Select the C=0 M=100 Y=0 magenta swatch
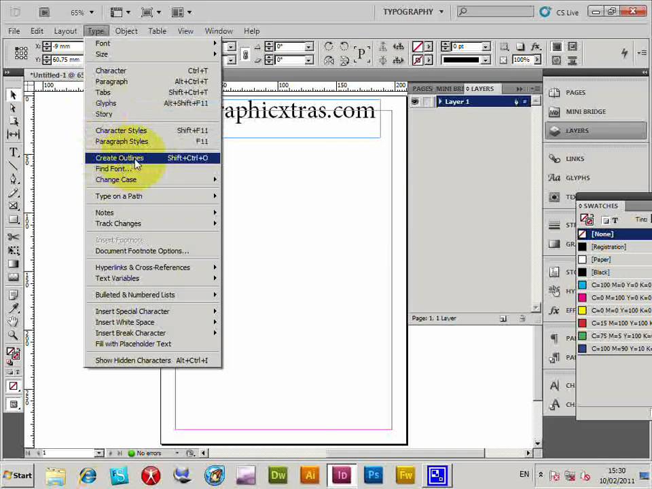Screen dimensions: 652x489 click(x=615, y=298)
